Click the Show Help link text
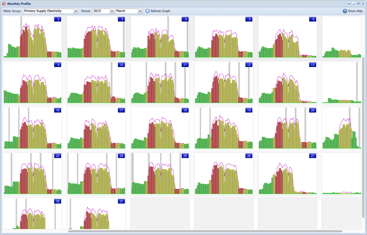 355,11
